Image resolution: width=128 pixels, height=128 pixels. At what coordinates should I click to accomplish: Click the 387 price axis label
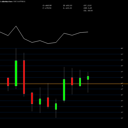(122, 101)
